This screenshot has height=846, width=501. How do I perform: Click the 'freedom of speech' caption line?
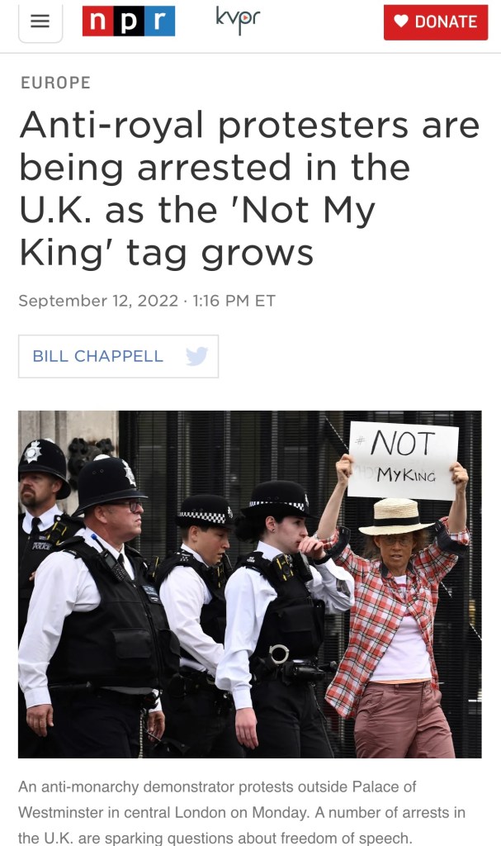(215, 838)
